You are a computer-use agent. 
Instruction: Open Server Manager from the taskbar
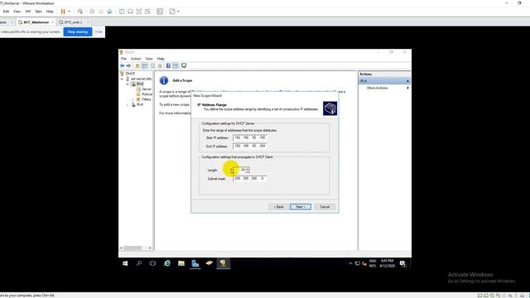coord(195,263)
